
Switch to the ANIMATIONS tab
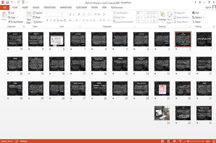pos(66,8)
